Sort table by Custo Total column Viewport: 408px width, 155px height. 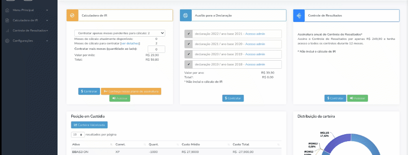tap(256, 144)
